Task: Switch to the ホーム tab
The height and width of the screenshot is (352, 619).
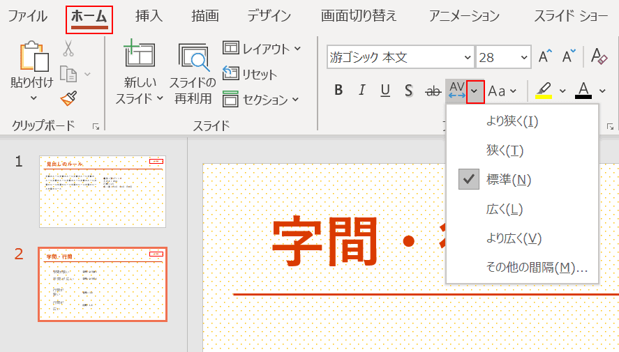Action: [x=89, y=17]
